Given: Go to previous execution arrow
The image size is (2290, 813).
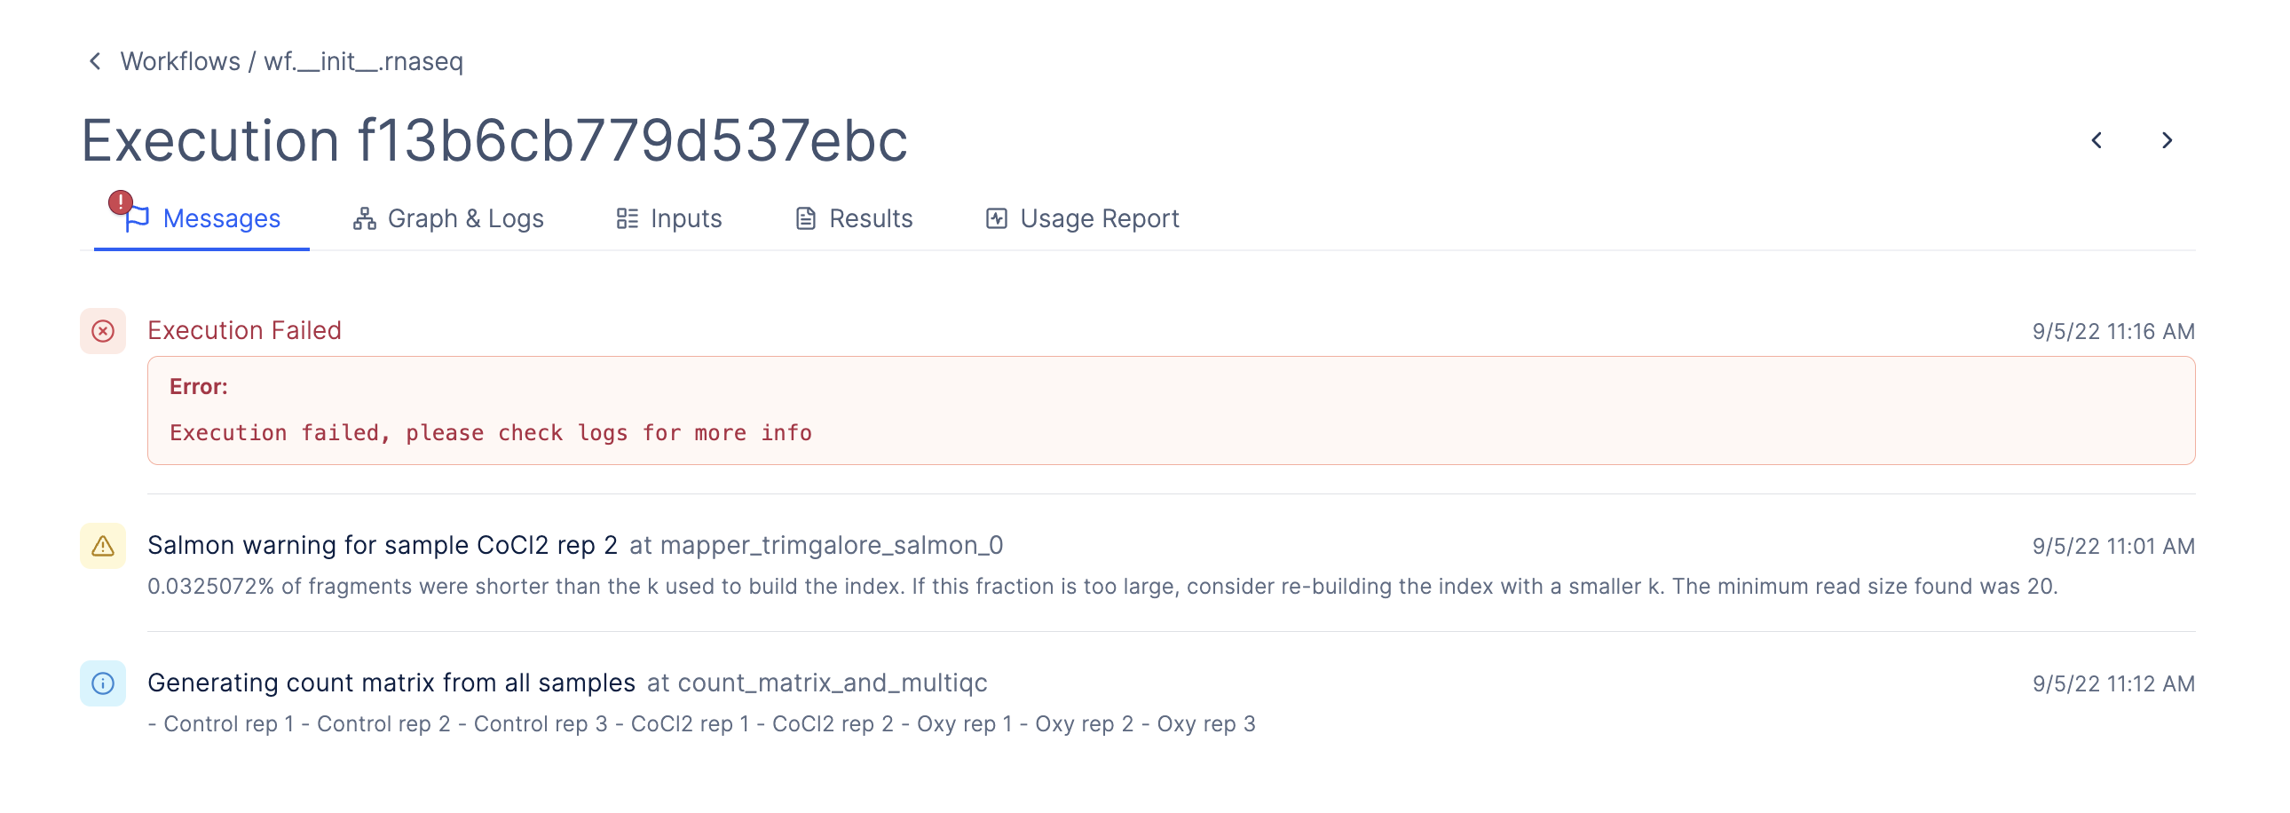Looking at the screenshot, I should [2097, 140].
